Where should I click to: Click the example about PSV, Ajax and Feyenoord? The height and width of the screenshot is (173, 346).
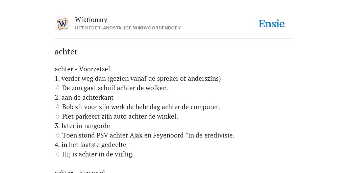(148, 135)
